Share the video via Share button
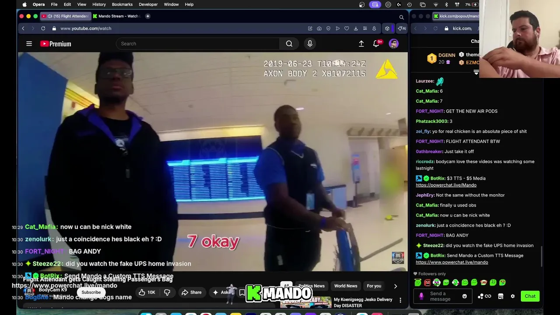The height and width of the screenshot is (315, 560). point(191,292)
